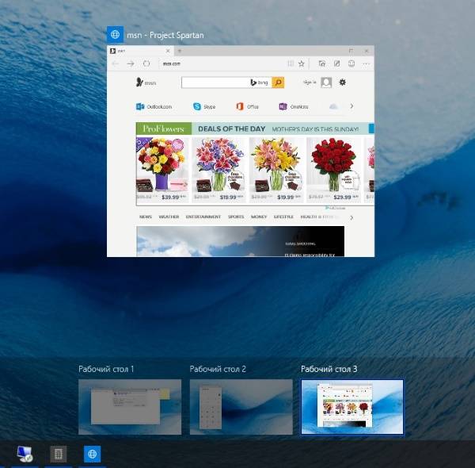Expand news categories with right chevron
This screenshot has height=468, width=475.
pos(351,217)
